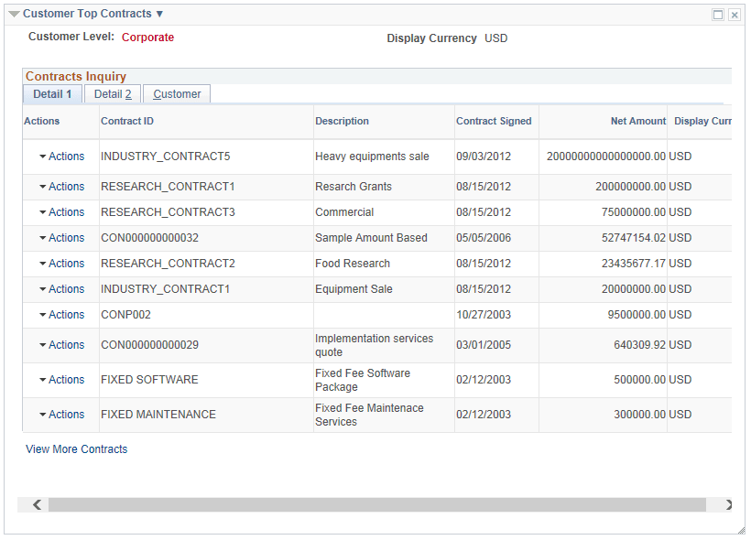Switch to the Detail 2 tab

(x=112, y=93)
